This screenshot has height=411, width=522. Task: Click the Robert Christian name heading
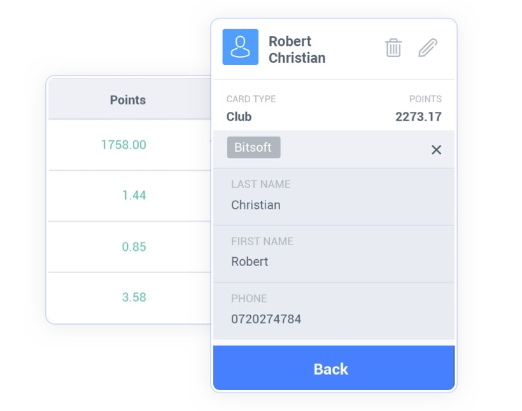[x=297, y=50]
